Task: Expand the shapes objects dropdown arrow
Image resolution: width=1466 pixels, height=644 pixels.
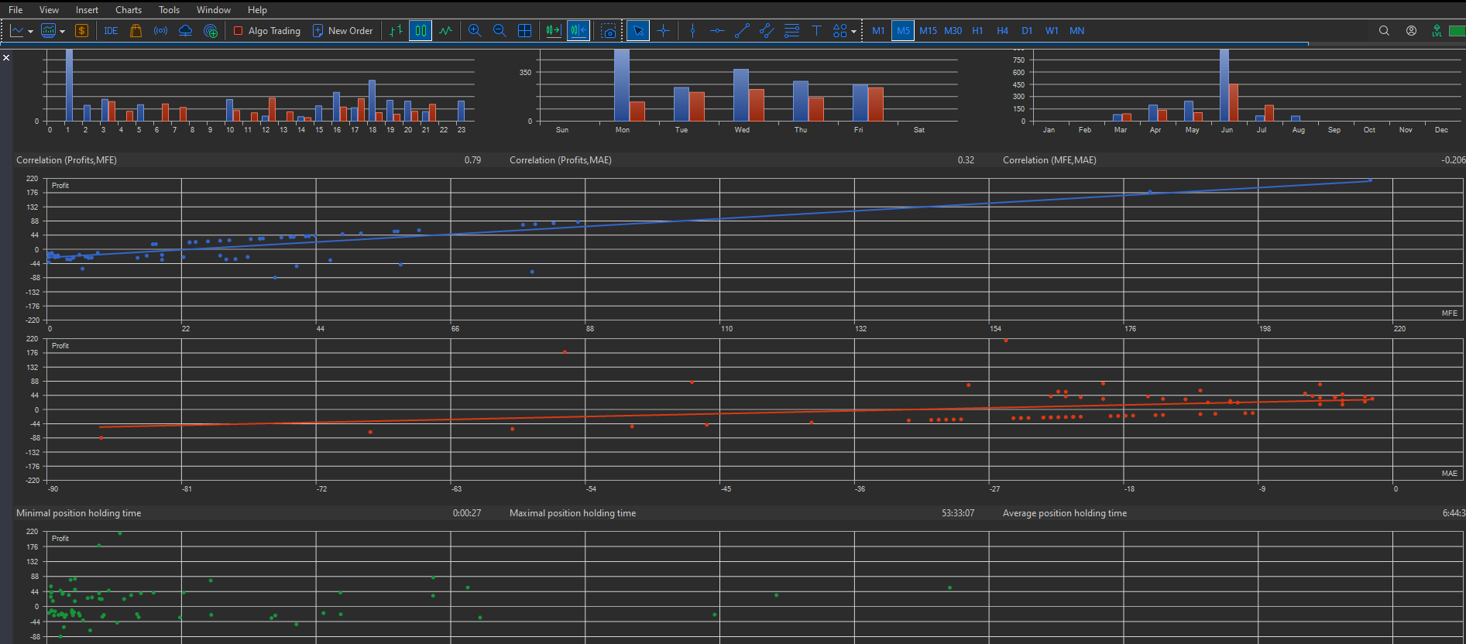Action: 853,32
